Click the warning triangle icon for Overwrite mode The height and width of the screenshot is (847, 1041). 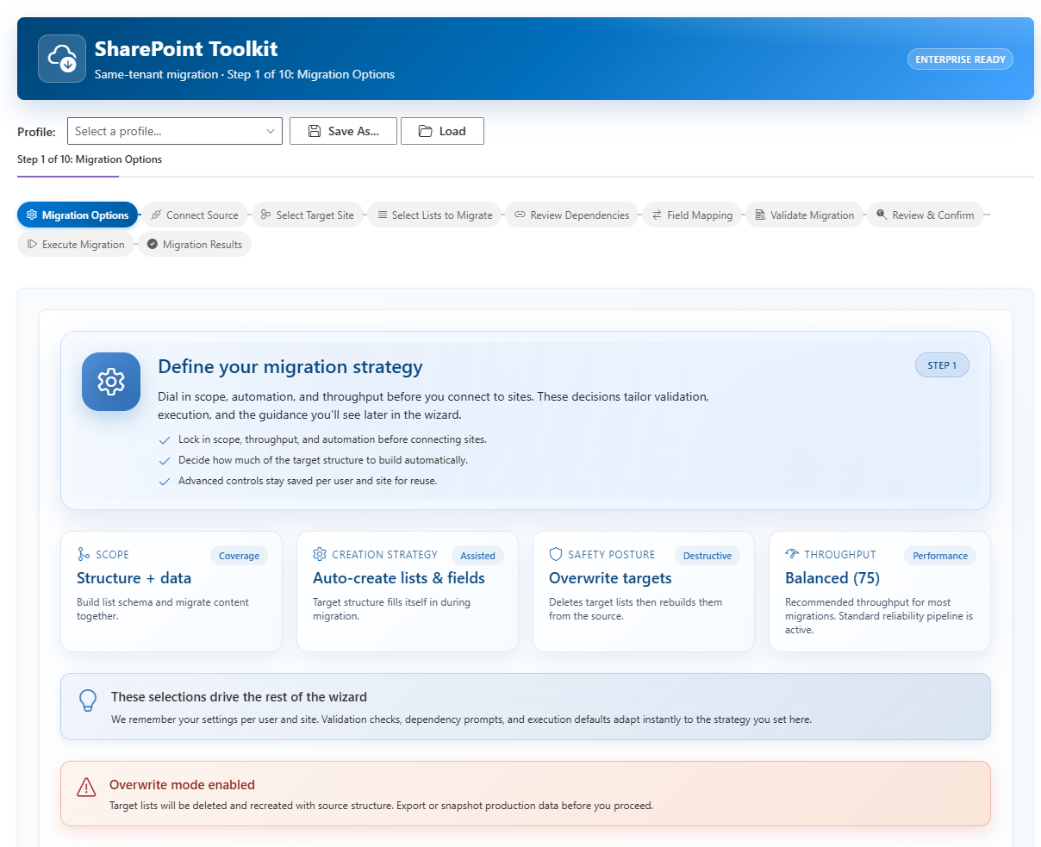tap(86, 787)
